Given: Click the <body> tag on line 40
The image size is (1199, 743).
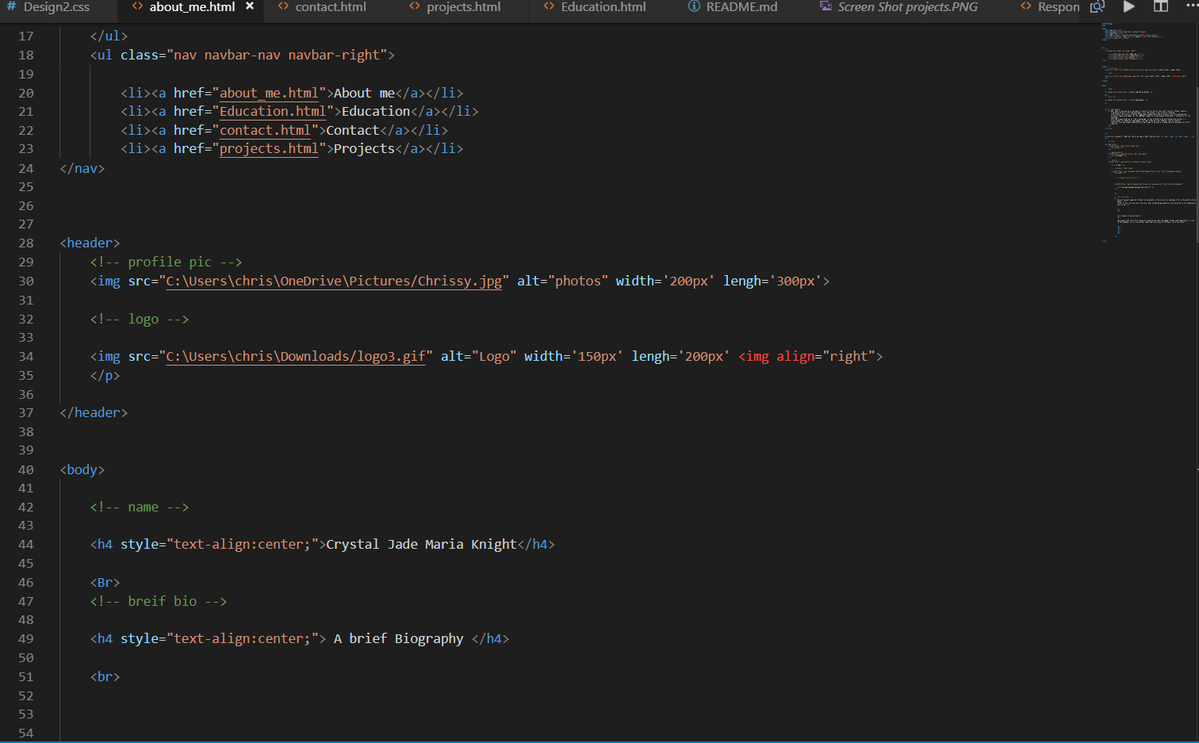Looking at the screenshot, I should (82, 469).
